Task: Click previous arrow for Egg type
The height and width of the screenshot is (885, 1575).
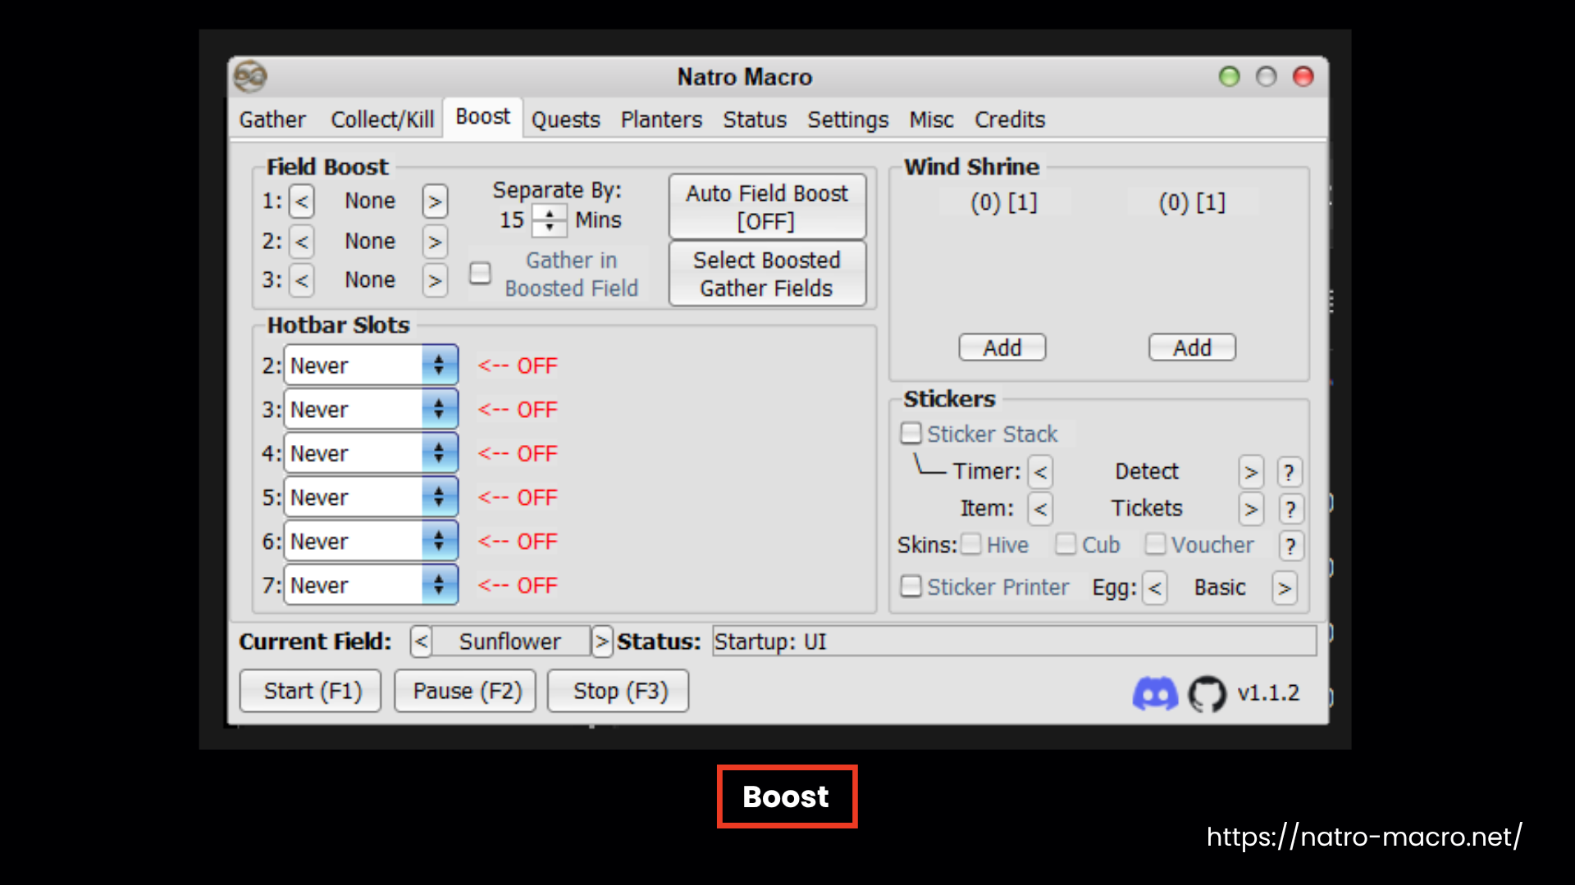Action: coord(1155,588)
